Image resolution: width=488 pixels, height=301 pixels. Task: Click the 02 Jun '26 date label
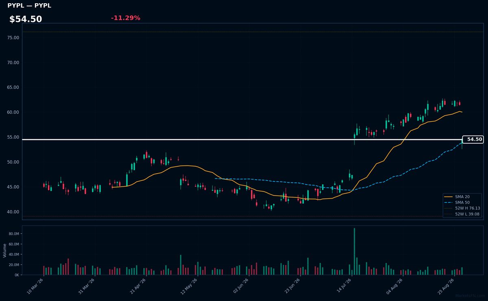(240, 286)
